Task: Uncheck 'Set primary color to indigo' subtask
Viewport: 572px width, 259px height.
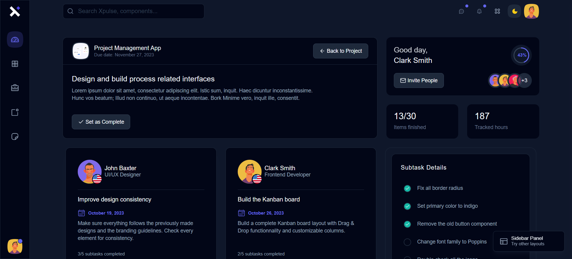Action: [407, 206]
